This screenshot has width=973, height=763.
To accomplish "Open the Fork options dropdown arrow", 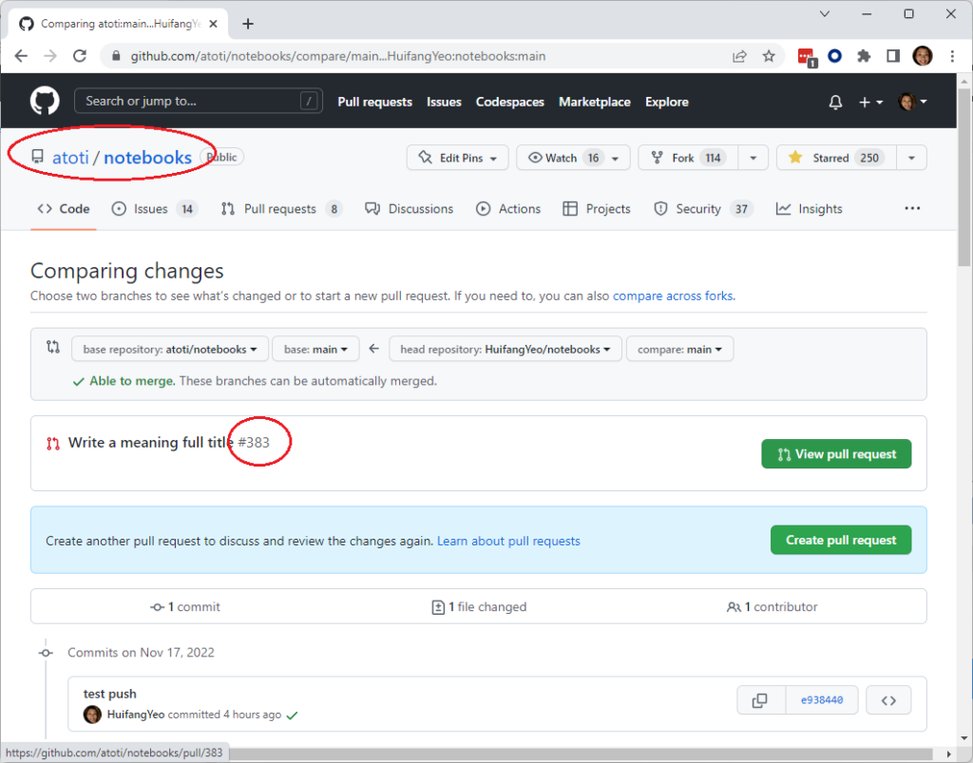I will click(x=754, y=158).
